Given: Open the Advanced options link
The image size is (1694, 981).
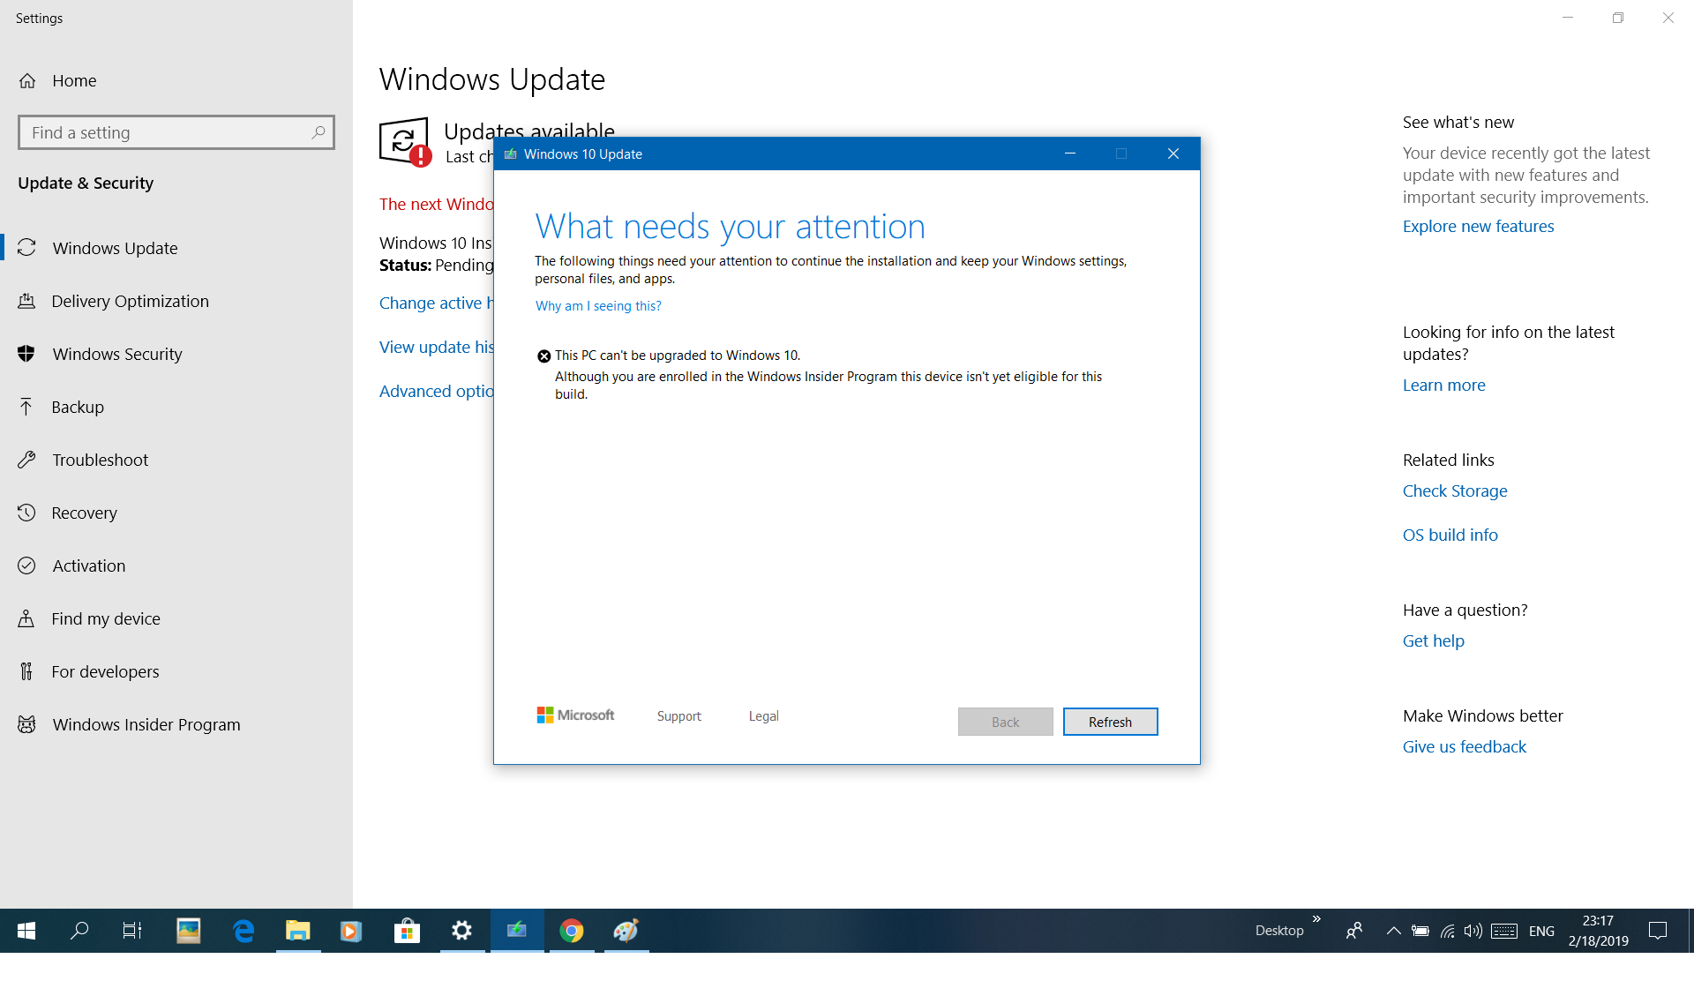Looking at the screenshot, I should pos(436,392).
